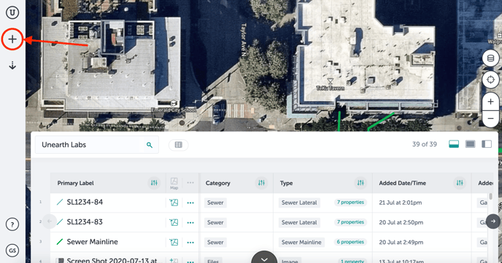
Task: Click the Unearth Labs search field
Action: point(97,145)
